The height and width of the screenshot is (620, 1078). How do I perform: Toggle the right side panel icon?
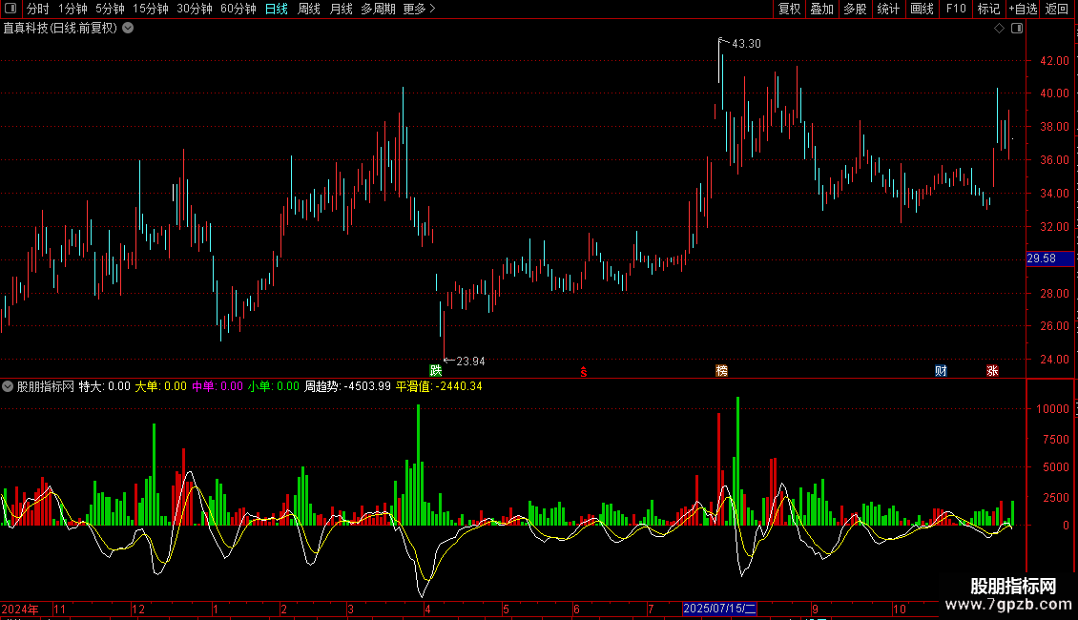tap(1017, 29)
